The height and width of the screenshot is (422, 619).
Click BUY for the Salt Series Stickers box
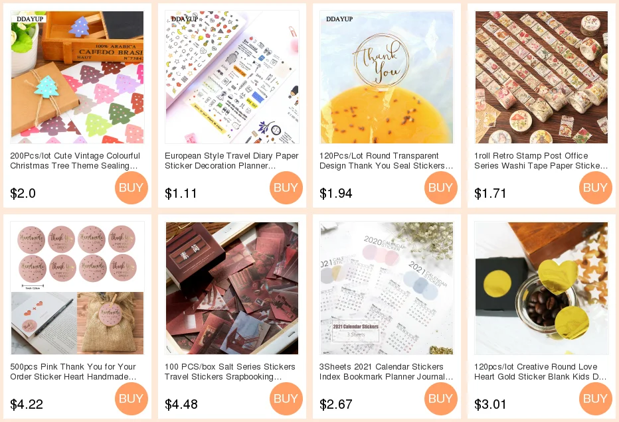(x=286, y=399)
